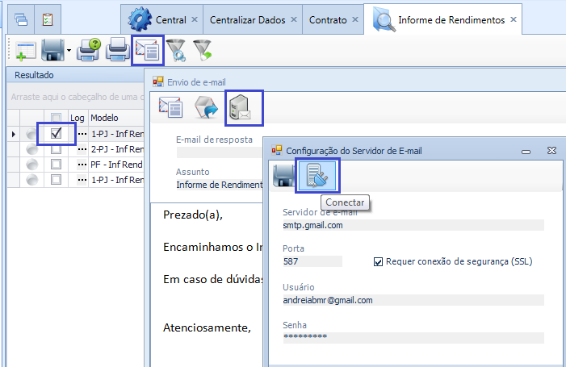Click the Central gear icon on tab

click(140, 19)
